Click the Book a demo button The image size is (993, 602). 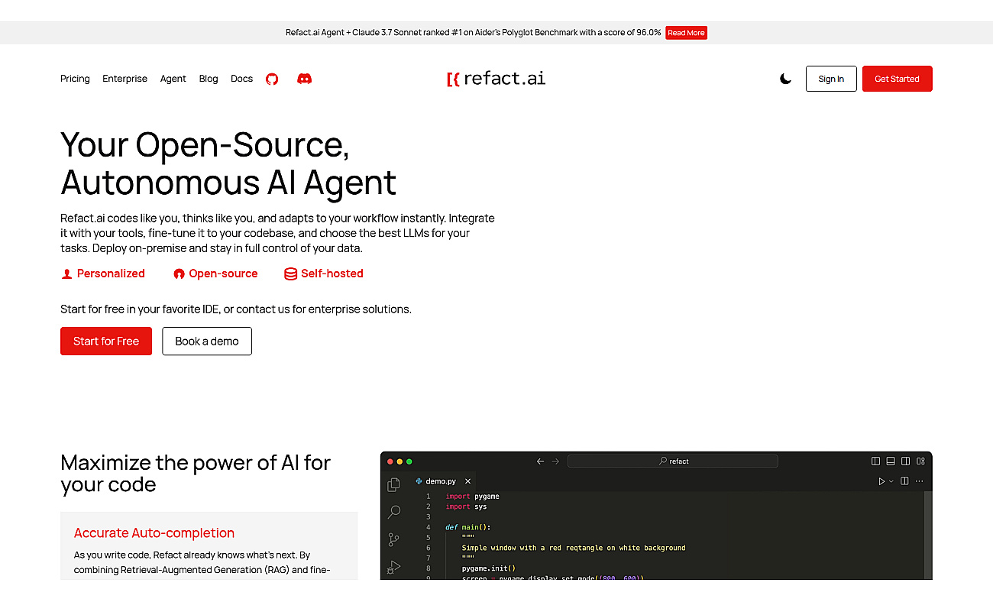[207, 341]
